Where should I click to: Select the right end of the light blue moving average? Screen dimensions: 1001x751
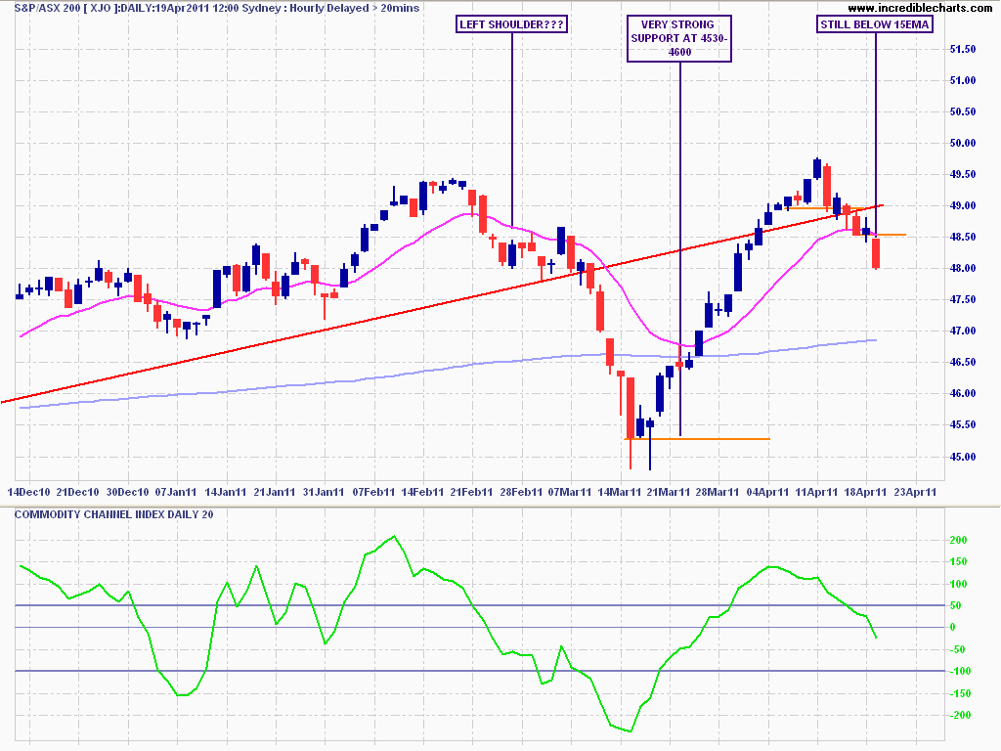pos(876,340)
